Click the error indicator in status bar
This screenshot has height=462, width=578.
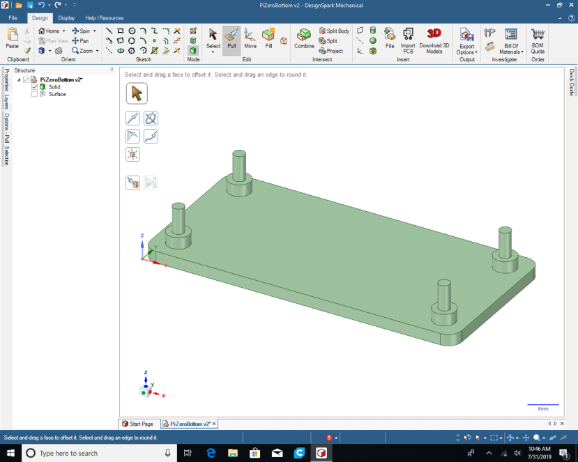coord(329,438)
